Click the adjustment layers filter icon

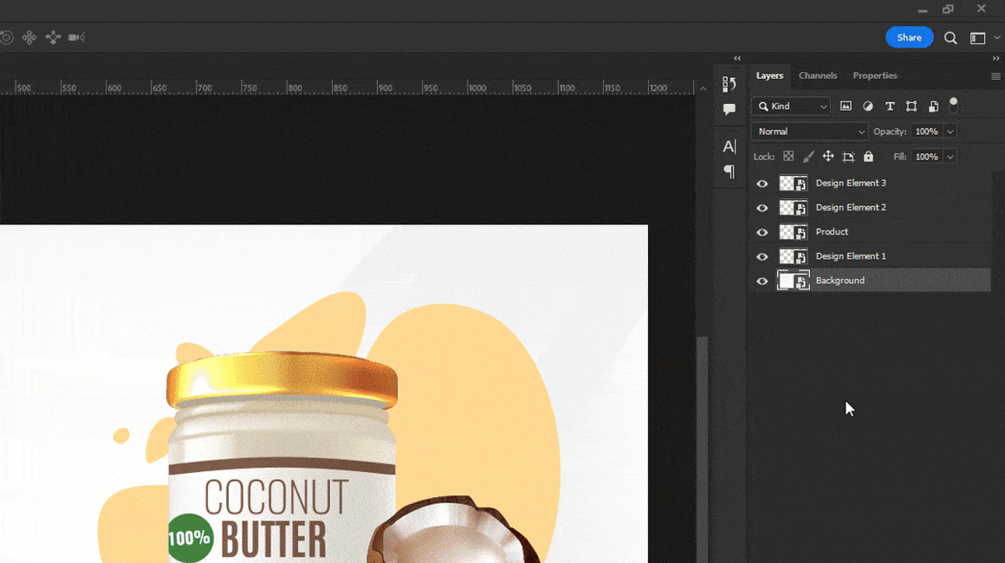click(x=867, y=106)
